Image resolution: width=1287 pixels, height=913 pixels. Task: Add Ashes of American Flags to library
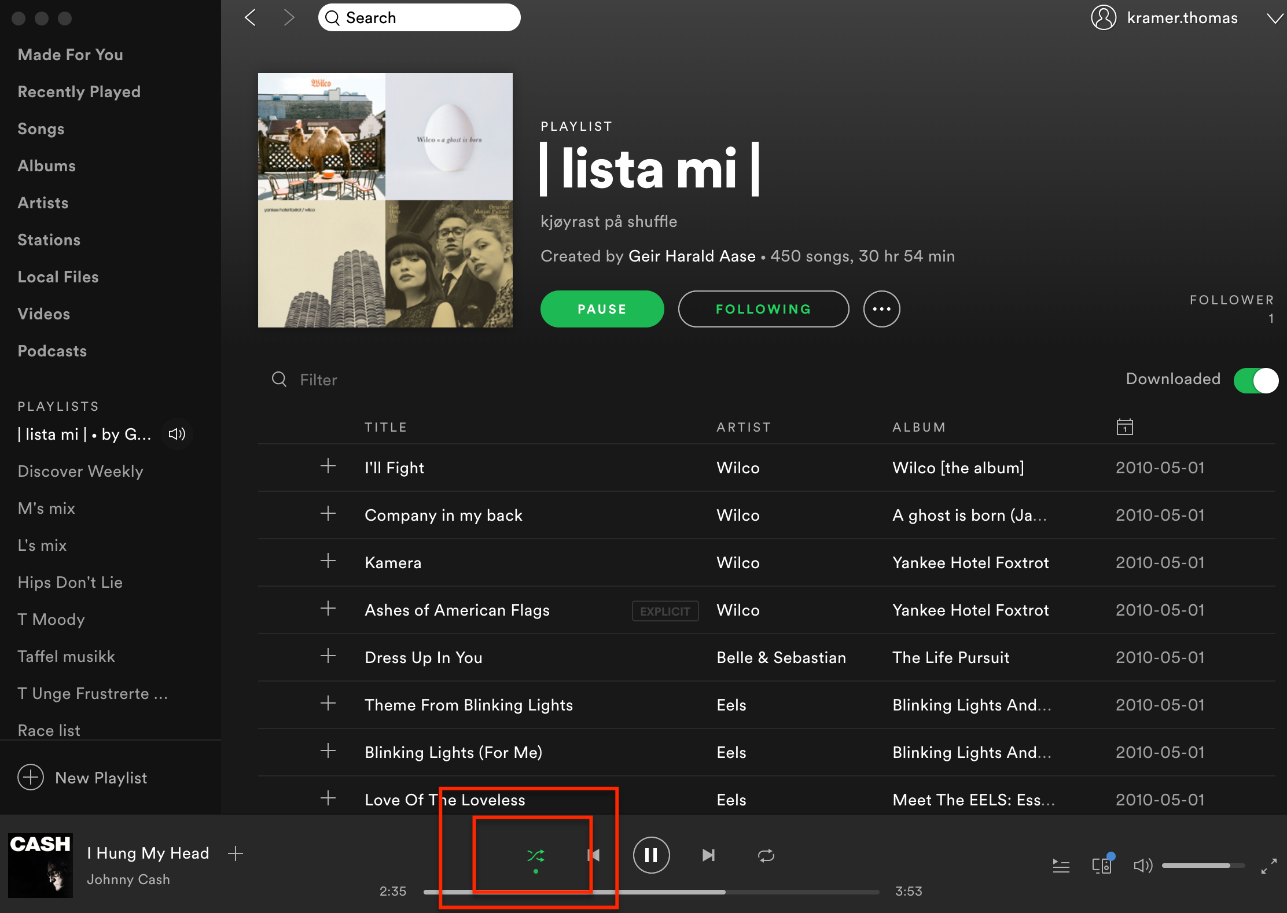point(328,609)
